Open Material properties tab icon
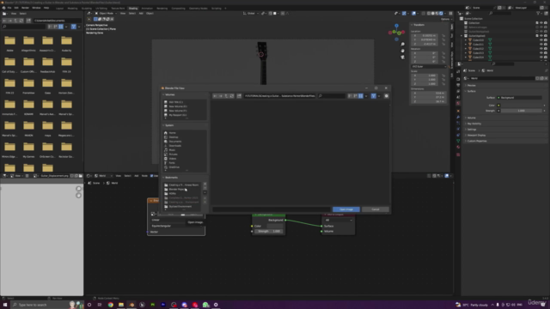Image resolution: width=550 pixels, height=309 pixels. pyautogui.click(x=458, y=148)
